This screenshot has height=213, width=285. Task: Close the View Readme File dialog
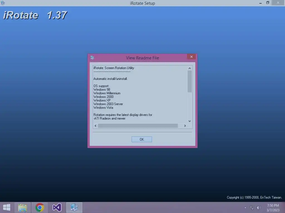click(x=191, y=57)
